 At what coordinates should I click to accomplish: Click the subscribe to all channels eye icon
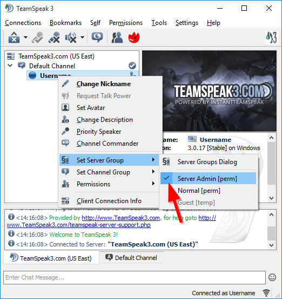point(97,37)
